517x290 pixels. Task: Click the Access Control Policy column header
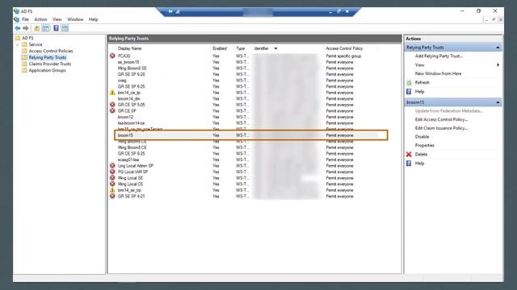point(344,48)
